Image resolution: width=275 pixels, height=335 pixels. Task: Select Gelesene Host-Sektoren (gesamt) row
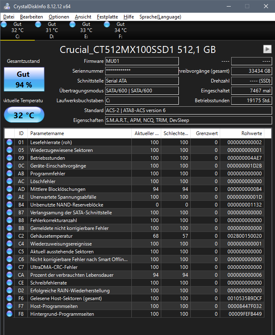tap(134, 298)
